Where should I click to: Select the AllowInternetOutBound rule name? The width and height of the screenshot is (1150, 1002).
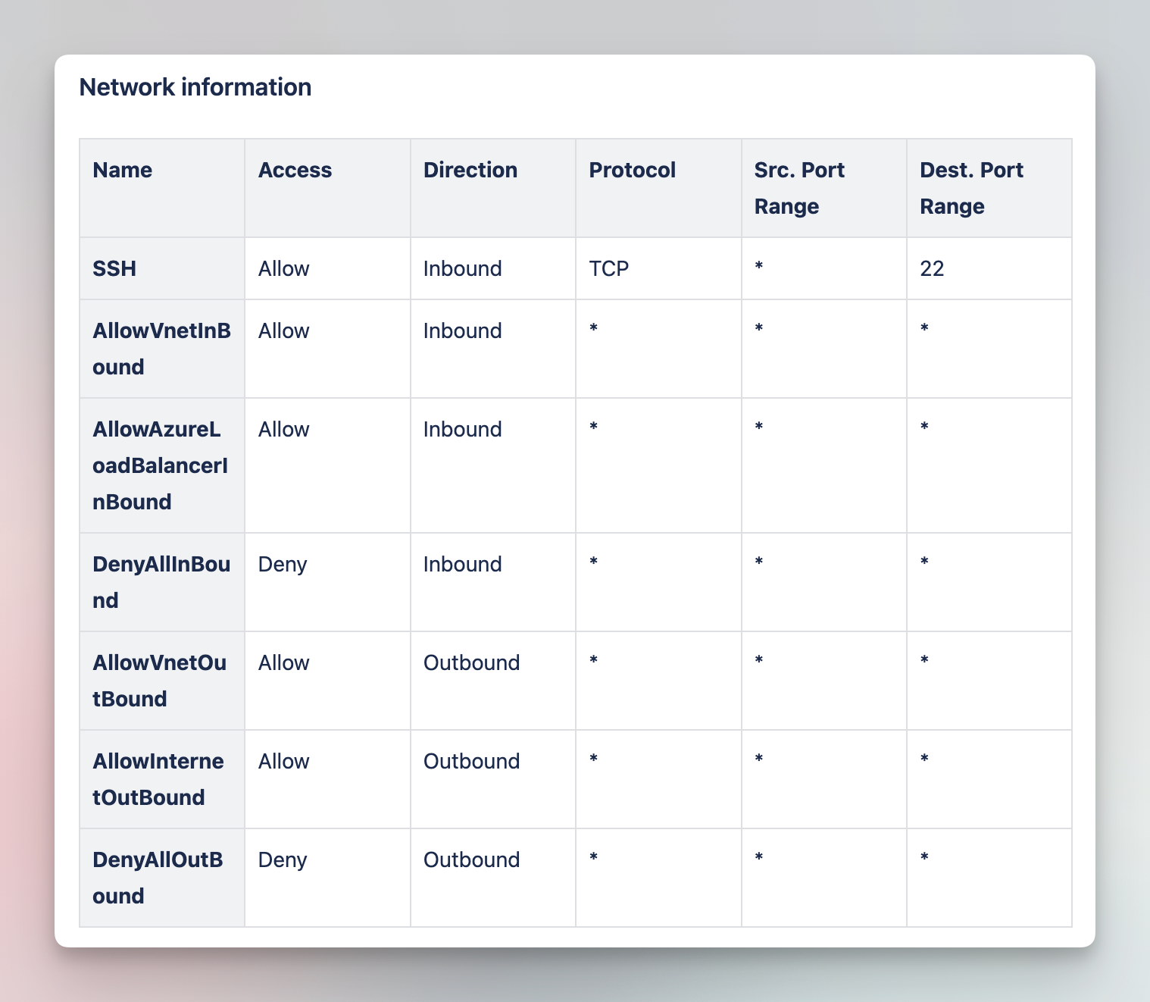(158, 779)
